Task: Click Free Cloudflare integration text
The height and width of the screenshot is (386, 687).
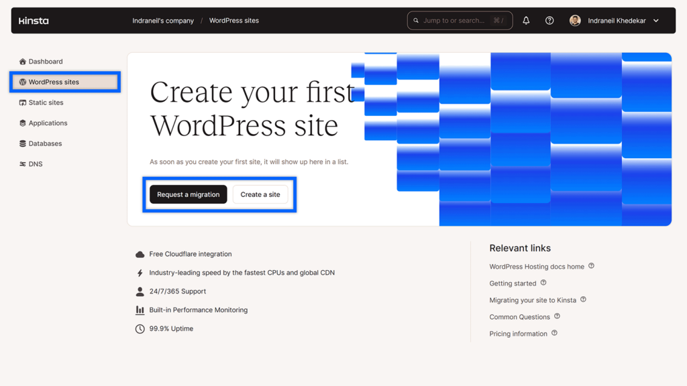Action: 191,254
